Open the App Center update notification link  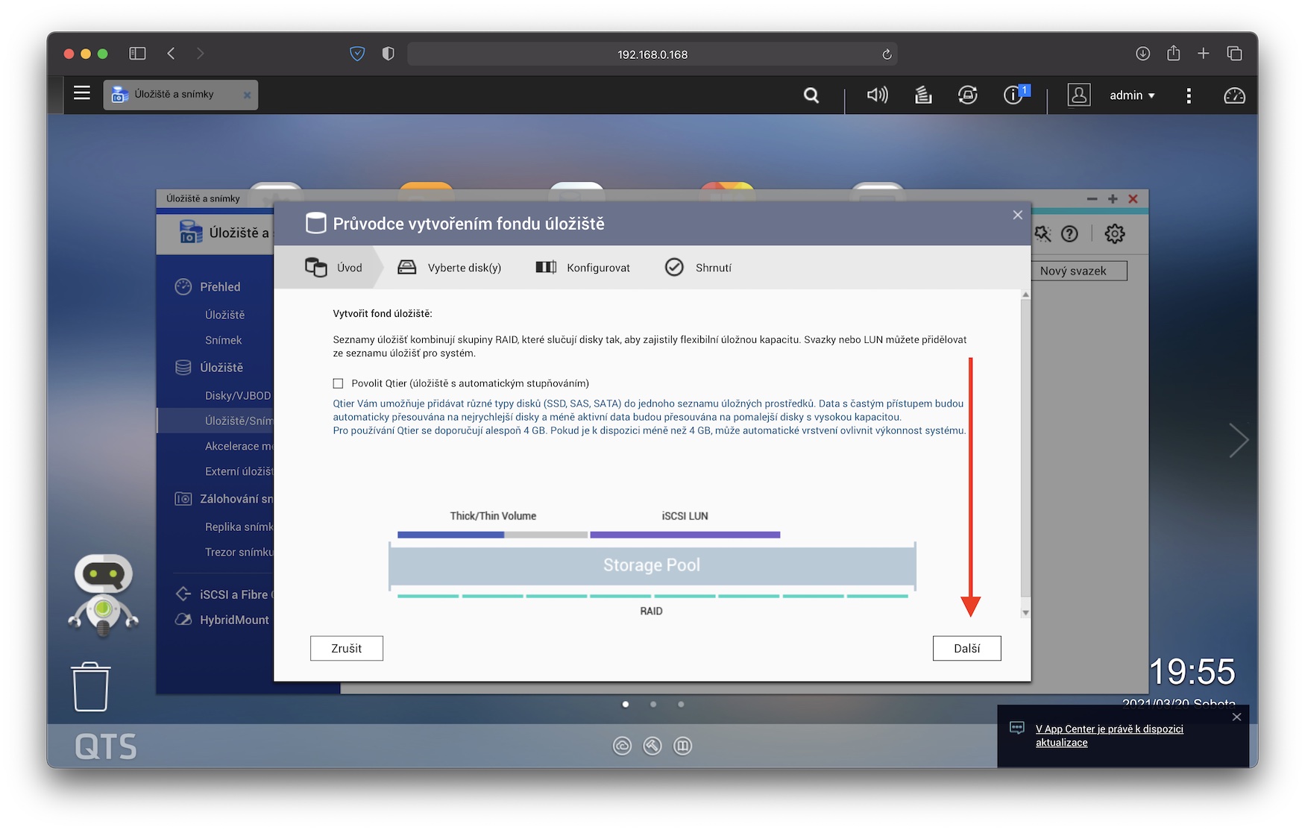tap(1109, 735)
